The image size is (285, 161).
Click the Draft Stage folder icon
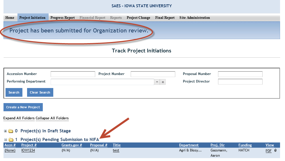[11, 131]
